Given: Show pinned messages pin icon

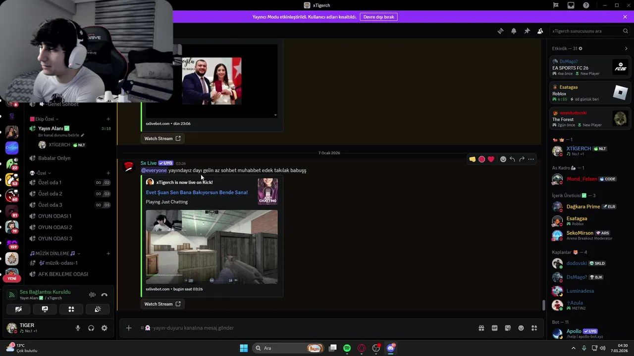Looking at the screenshot, I should [527, 31].
